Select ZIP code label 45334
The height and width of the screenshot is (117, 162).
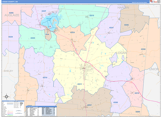coord(11,37)
